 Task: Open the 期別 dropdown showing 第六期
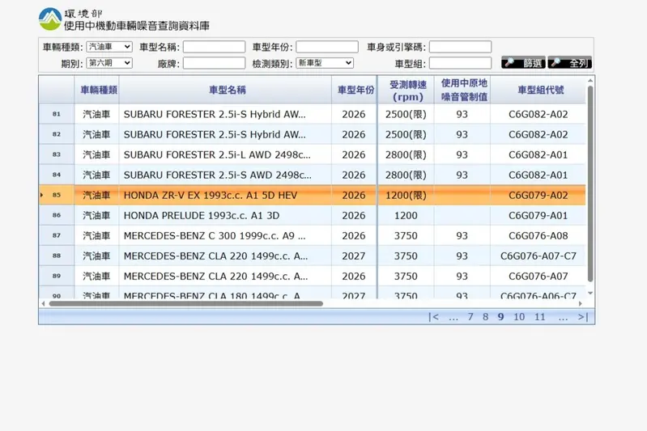pos(109,63)
